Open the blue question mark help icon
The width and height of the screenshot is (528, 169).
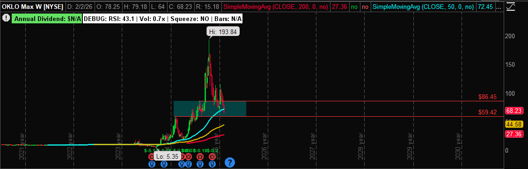click(230, 162)
